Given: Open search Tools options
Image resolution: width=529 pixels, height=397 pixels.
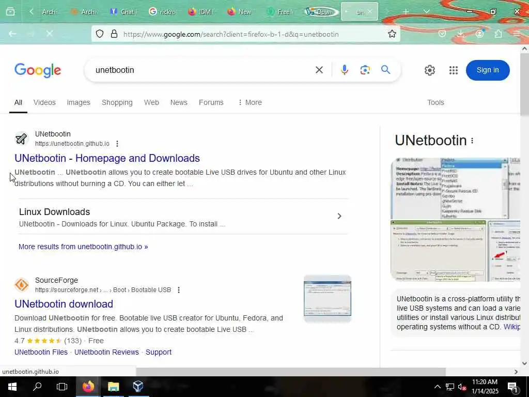Looking at the screenshot, I should [435, 102].
